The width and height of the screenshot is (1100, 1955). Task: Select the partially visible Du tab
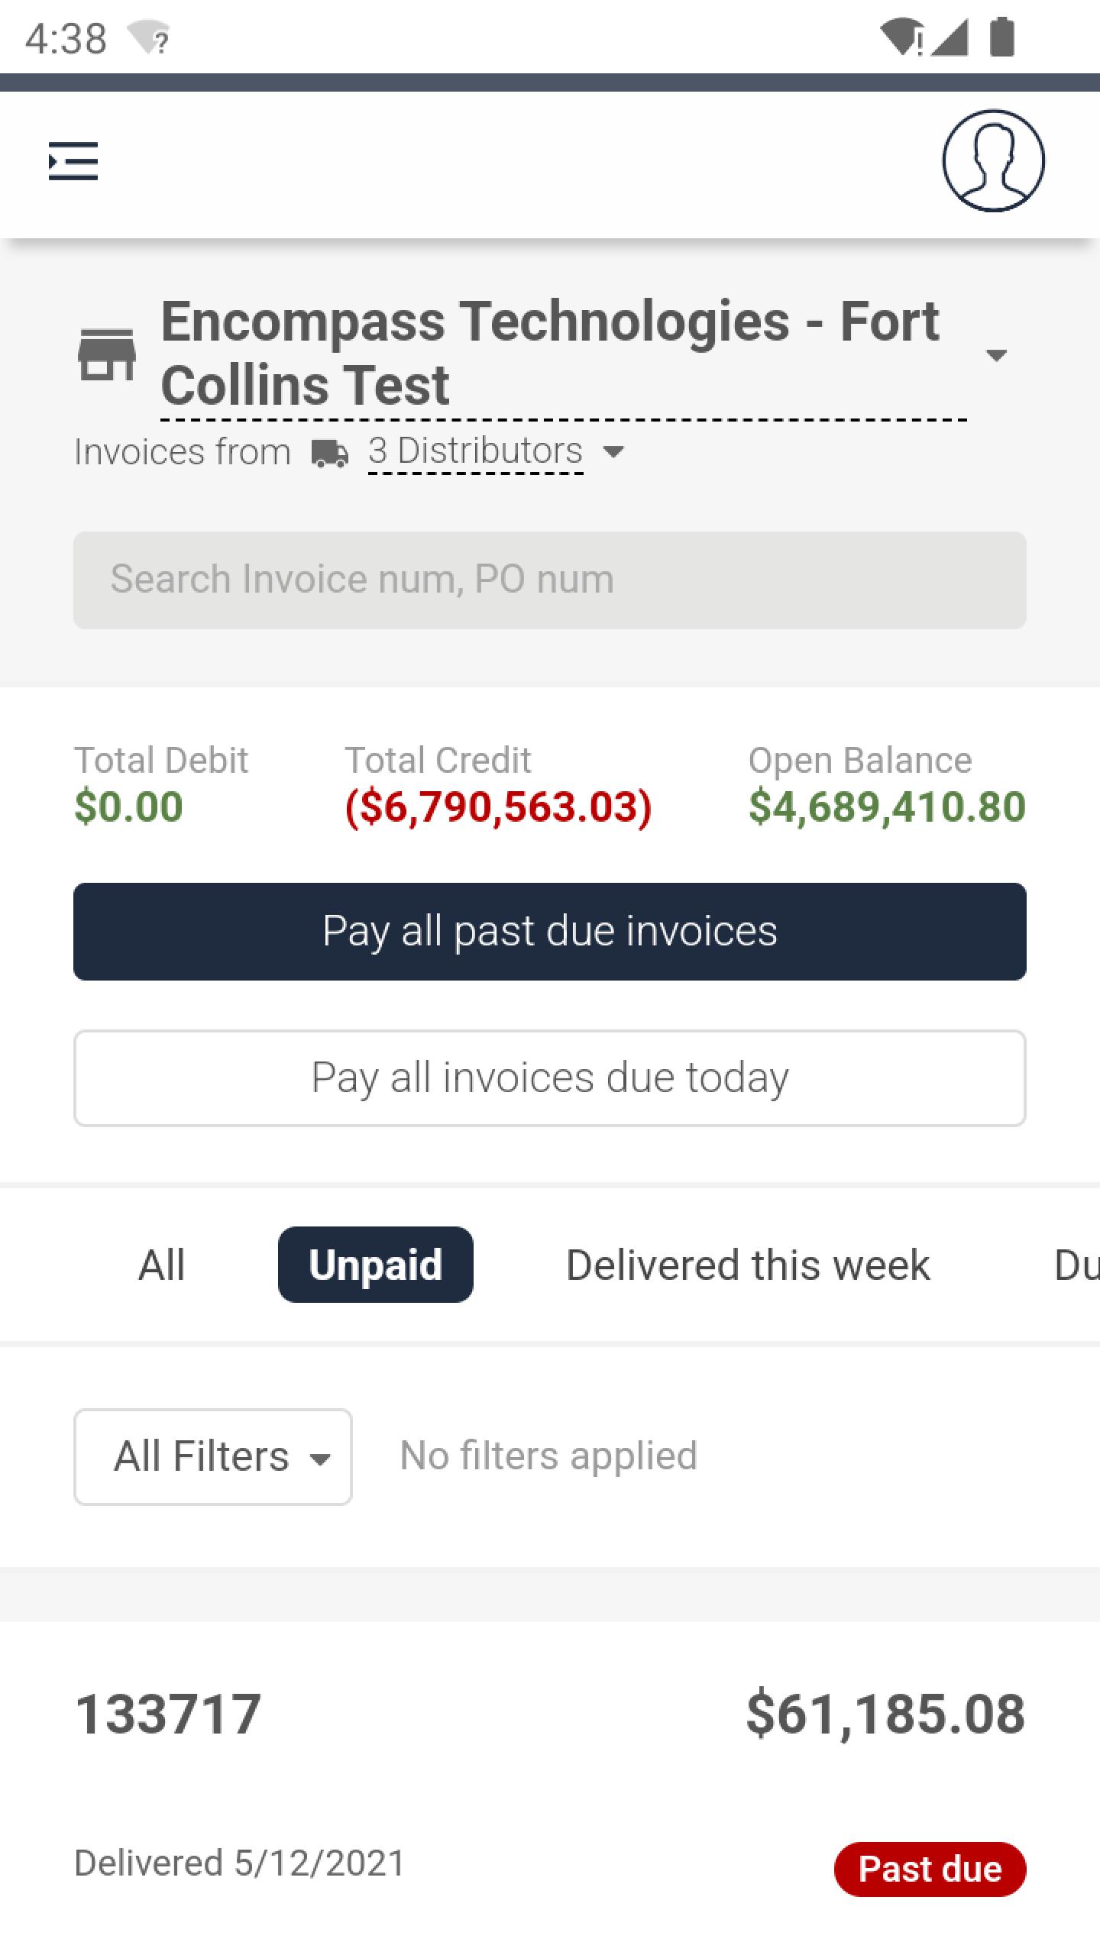1077,1265
